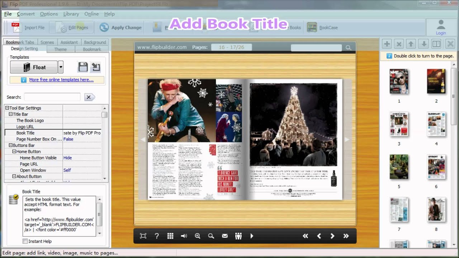This screenshot has height=258, width=459.
Task: Collapse the About Button tree node
Action: 14,176
